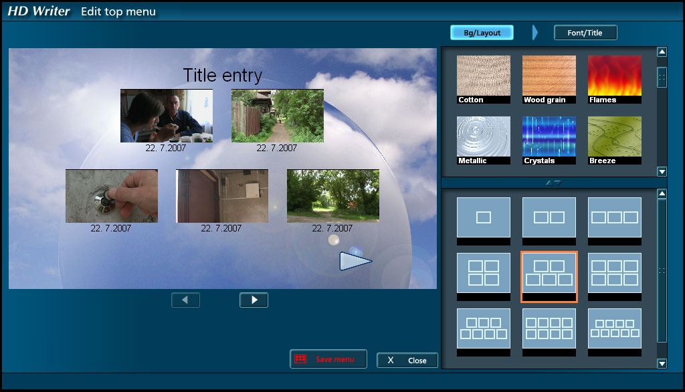685x392 pixels.
Task: Click the layout list scroll-up arrow
Action: [662, 193]
